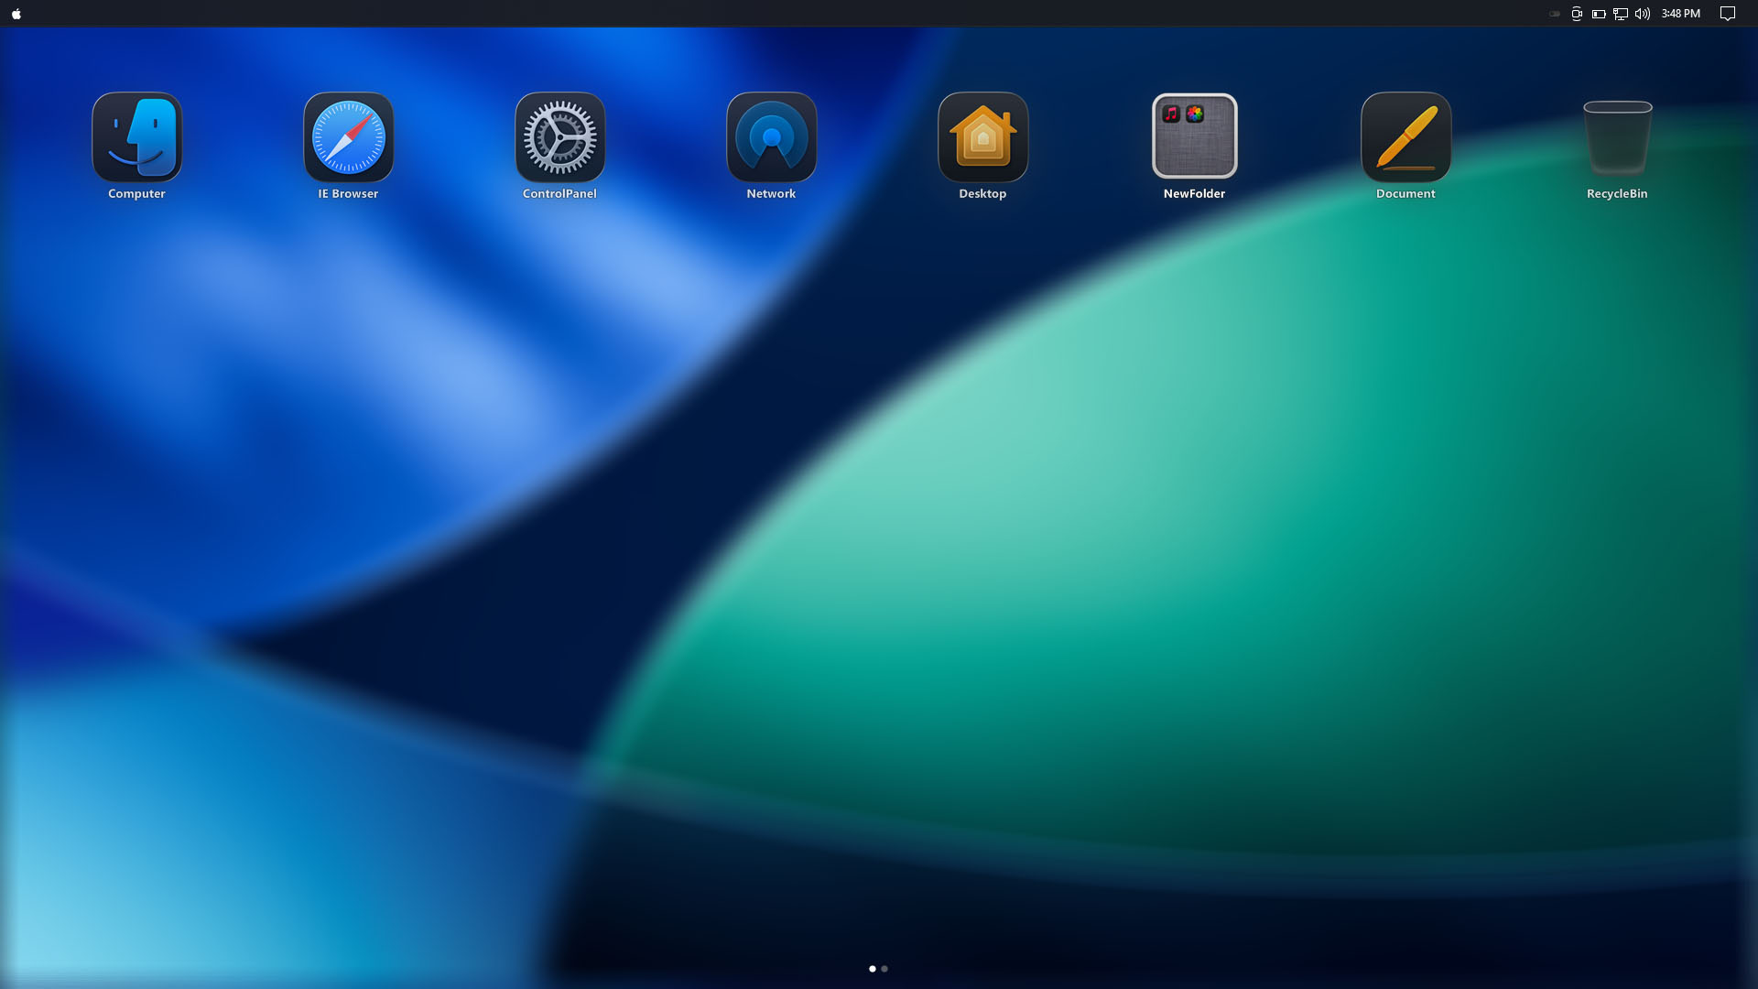Click the battery status icon

(x=1599, y=14)
